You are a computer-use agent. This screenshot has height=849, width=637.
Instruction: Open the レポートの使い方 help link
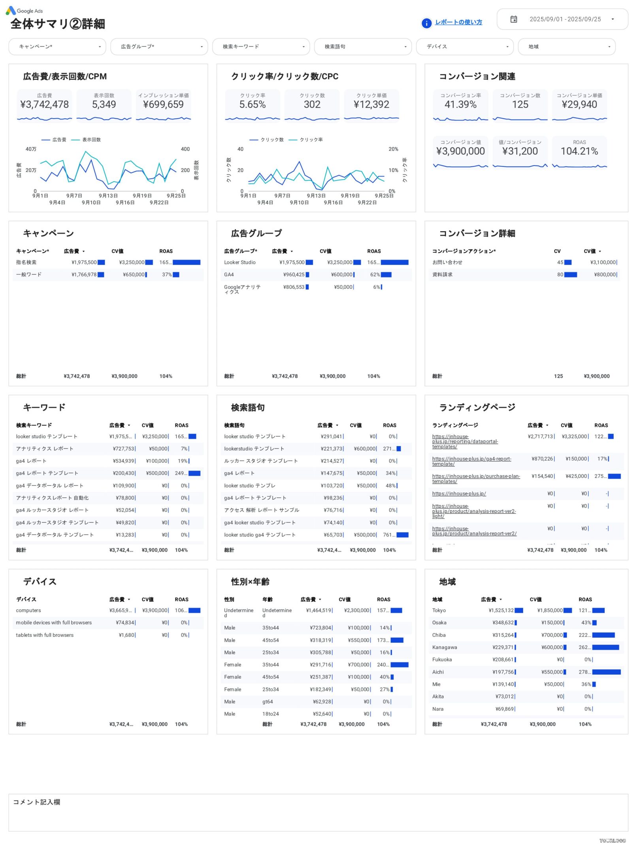[458, 23]
